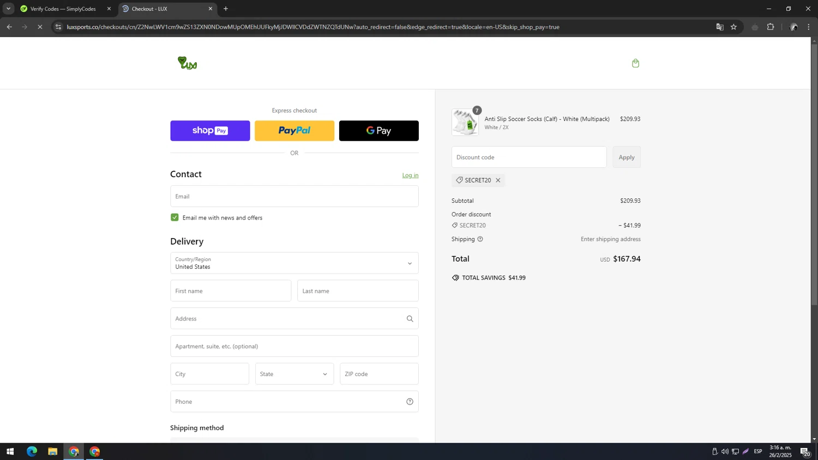Viewport: 818px width, 460px height.
Task: Click the Discount code field
Action: coord(529,157)
